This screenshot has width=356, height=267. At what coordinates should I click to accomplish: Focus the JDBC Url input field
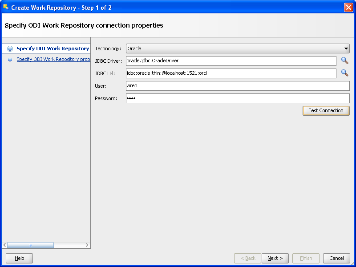click(x=231, y=73)
